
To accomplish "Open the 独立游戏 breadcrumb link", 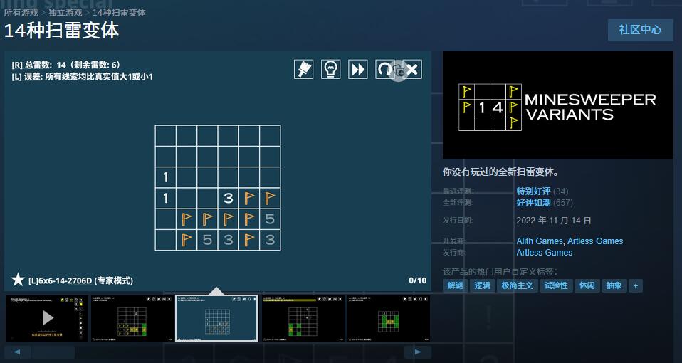I will (65, 13).
